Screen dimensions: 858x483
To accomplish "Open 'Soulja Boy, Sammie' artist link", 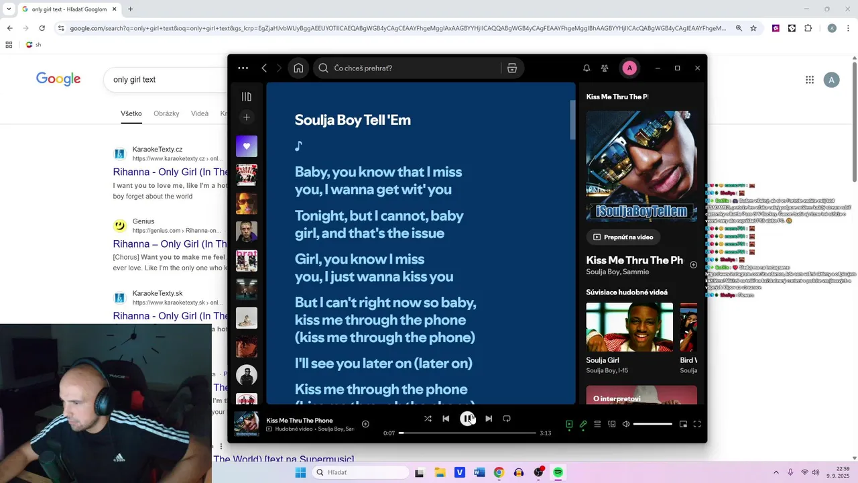I will click(617, 272).
